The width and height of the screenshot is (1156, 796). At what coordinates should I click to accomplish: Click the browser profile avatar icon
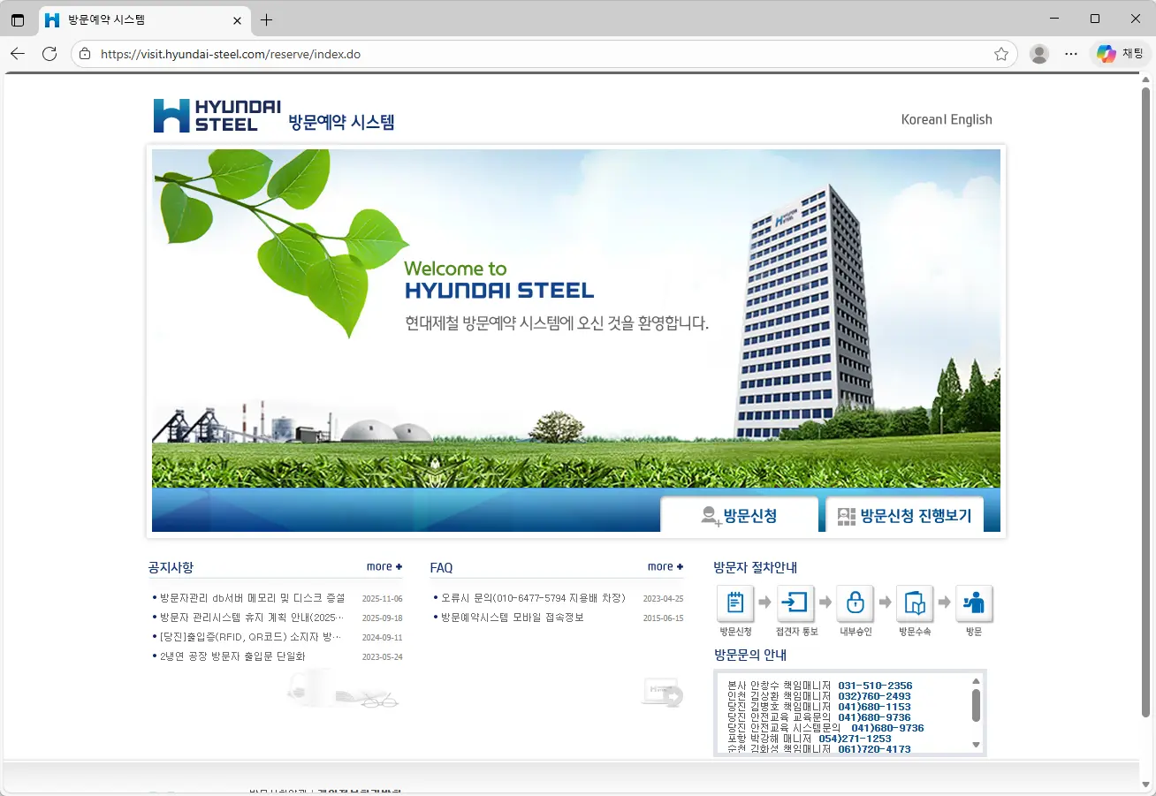[x=1038, y=53]
